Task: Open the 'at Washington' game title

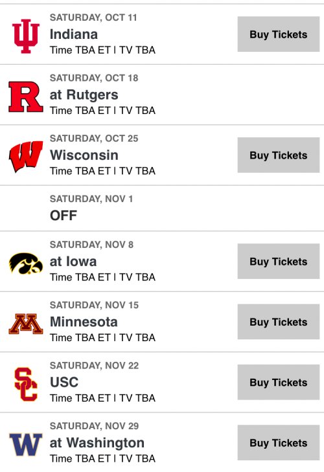Action: pyautogui.click(x=97, y=443)
